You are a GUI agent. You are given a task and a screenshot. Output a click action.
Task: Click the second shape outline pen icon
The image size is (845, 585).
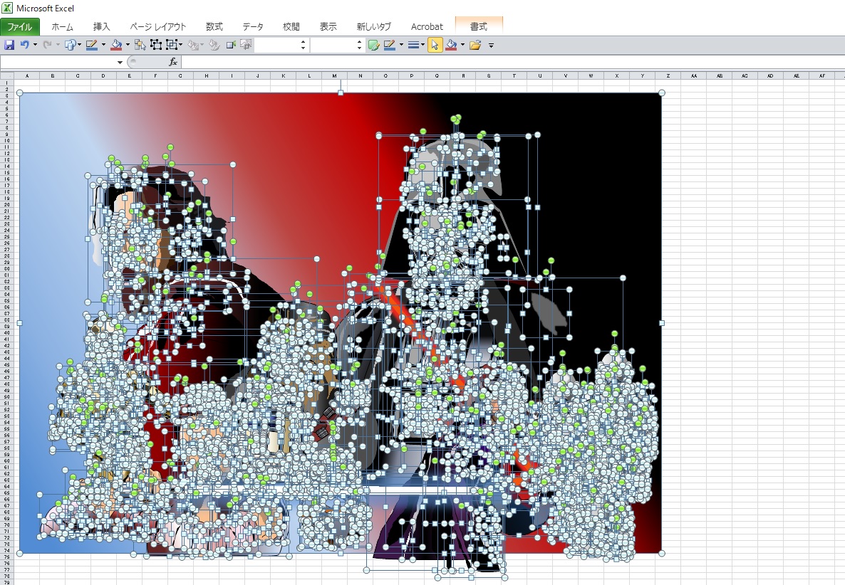click(390, 46)
